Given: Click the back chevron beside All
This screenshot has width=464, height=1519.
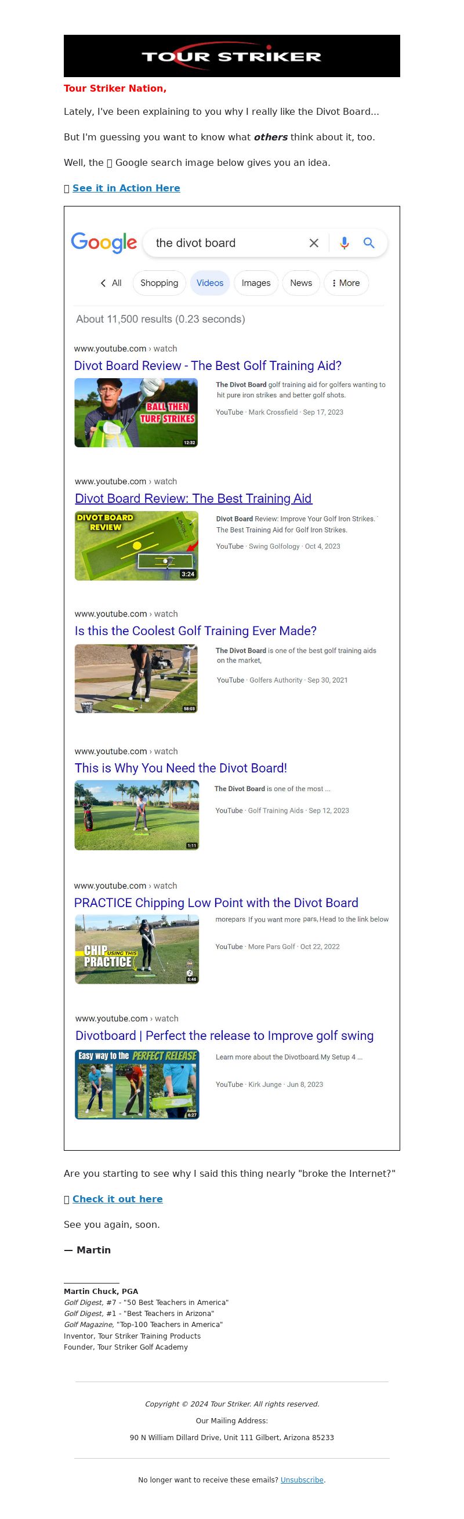Looking at the screenshot, I should pyautogui.click(x=103, y=283).
